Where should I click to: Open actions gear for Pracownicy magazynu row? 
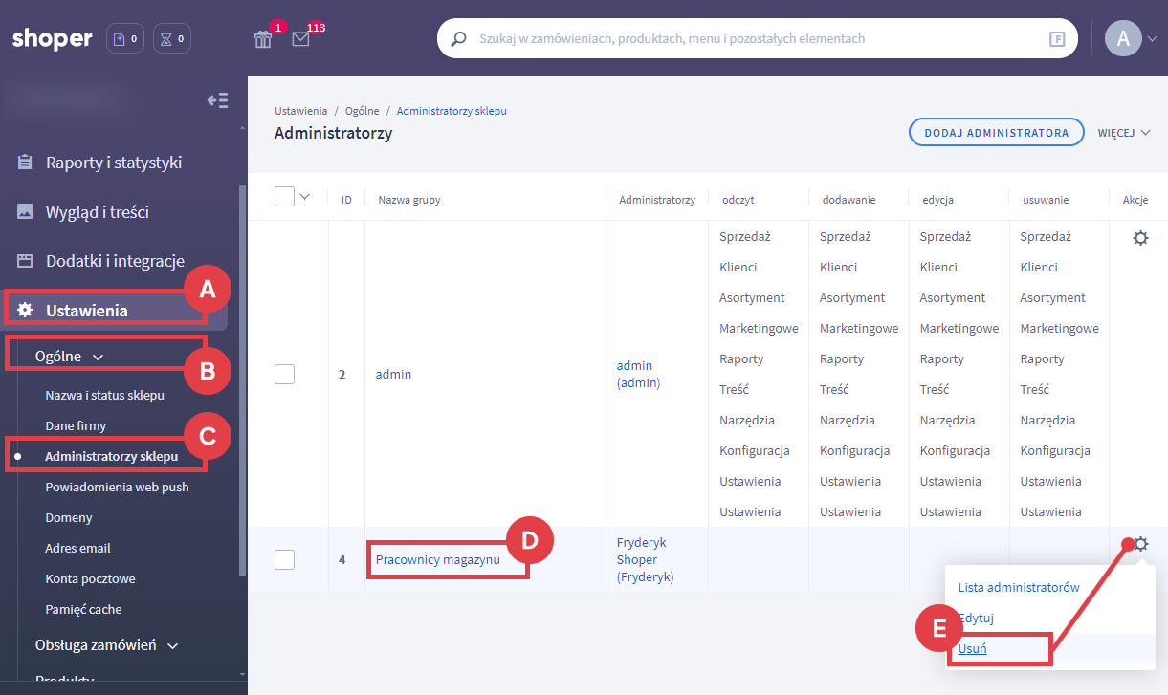(1140, 545)
